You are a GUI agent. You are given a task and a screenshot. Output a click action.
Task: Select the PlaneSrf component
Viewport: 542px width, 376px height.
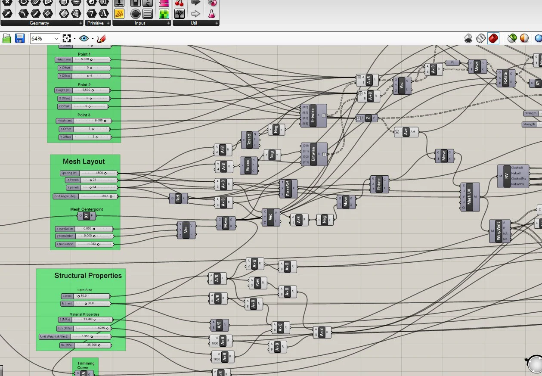(x=288, y=189)
